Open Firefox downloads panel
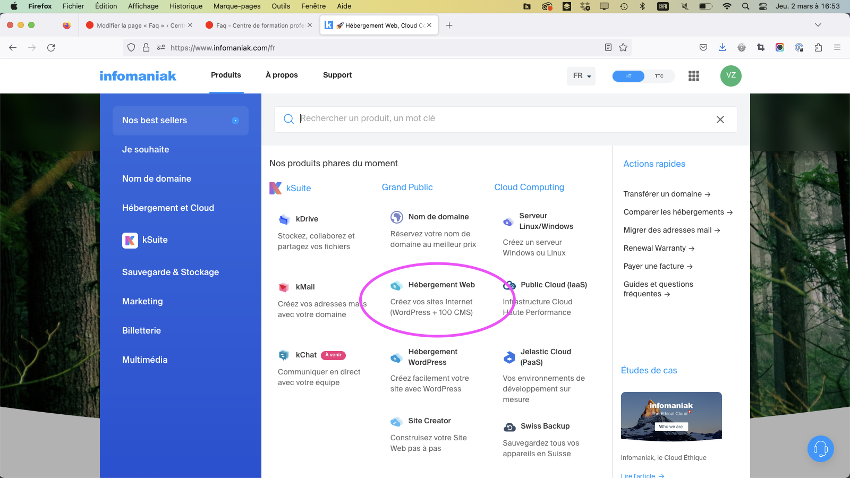The width and height of the screenshot is (850, 478). click(722, 47)
